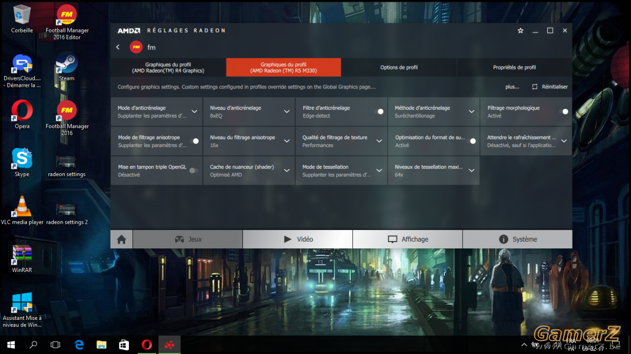
Task: Open Propriétés de profil tab
Action: tap(514, 67)
